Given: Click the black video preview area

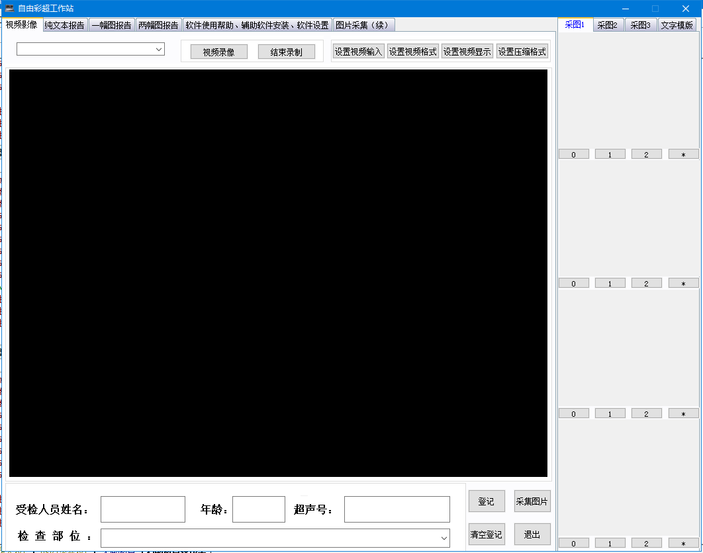Looking at the screenshot, I should point(279,273).
